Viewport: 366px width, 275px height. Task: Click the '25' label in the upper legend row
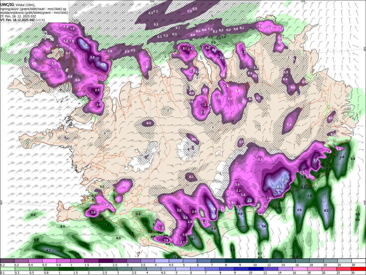[339, 265]
